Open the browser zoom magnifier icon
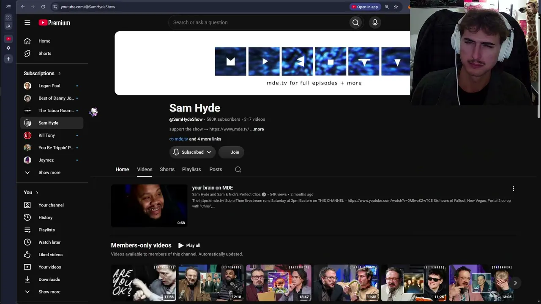541x304 pixels. pyautogui.click(x=387, y=7)
